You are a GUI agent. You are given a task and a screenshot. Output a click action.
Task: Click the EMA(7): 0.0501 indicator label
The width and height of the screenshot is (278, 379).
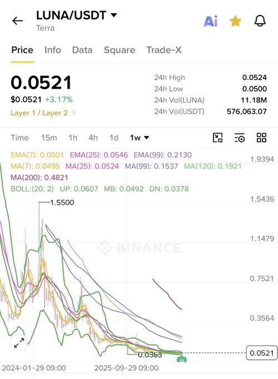[x=37, y=155]
